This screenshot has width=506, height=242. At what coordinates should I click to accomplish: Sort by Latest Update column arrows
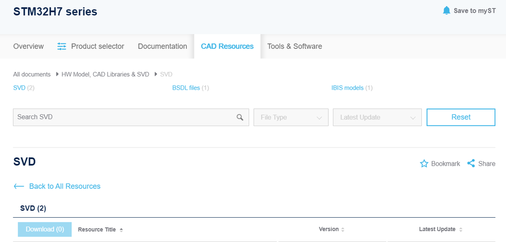[x=461, y=229]
